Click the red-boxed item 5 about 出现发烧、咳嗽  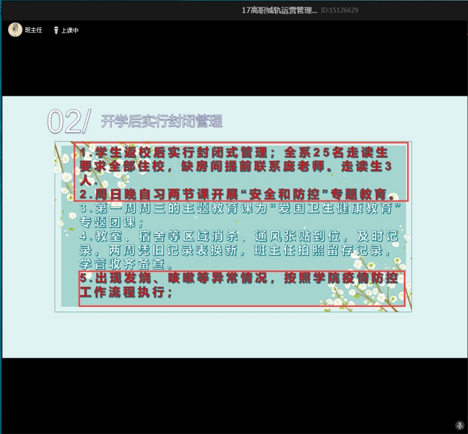[241, 286]
